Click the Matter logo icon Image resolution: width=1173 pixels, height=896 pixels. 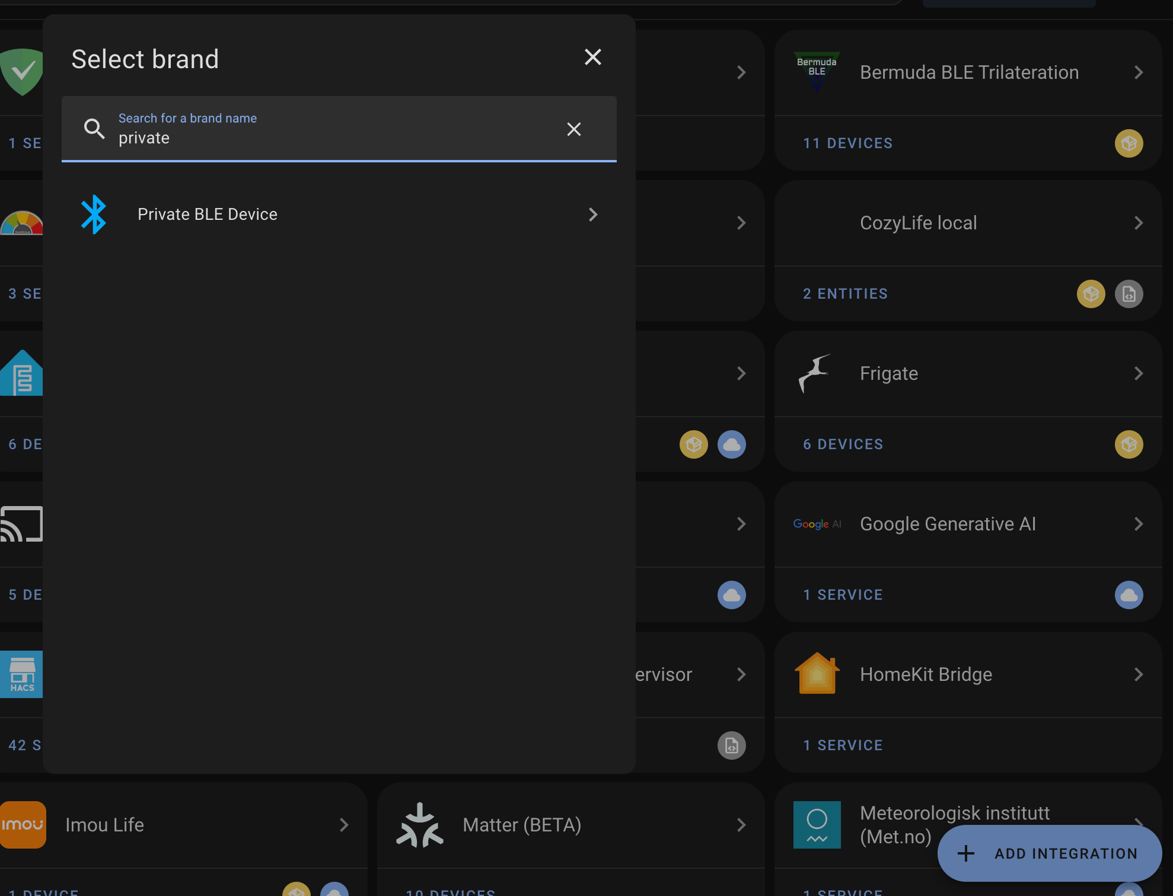[419, 825]
